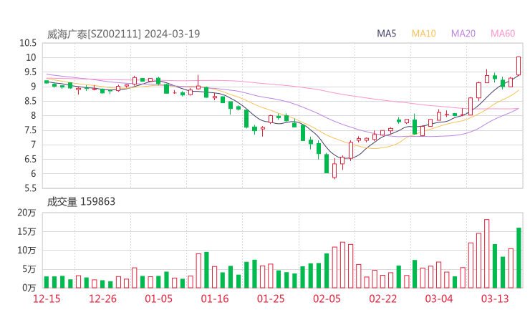
Task: Click the 02-05 date label
Action: point(327,299)
